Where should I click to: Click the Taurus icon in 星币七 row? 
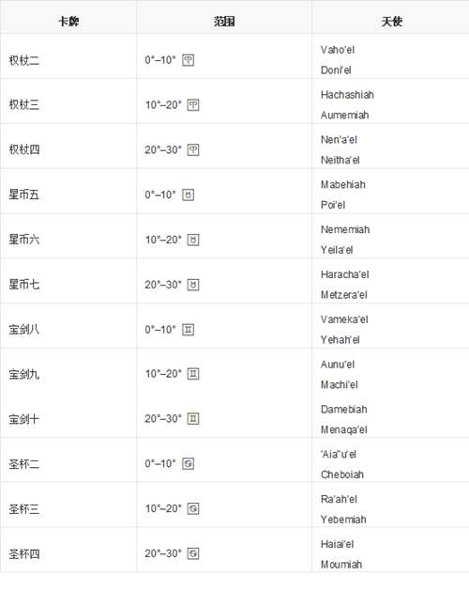coord(193,285)
